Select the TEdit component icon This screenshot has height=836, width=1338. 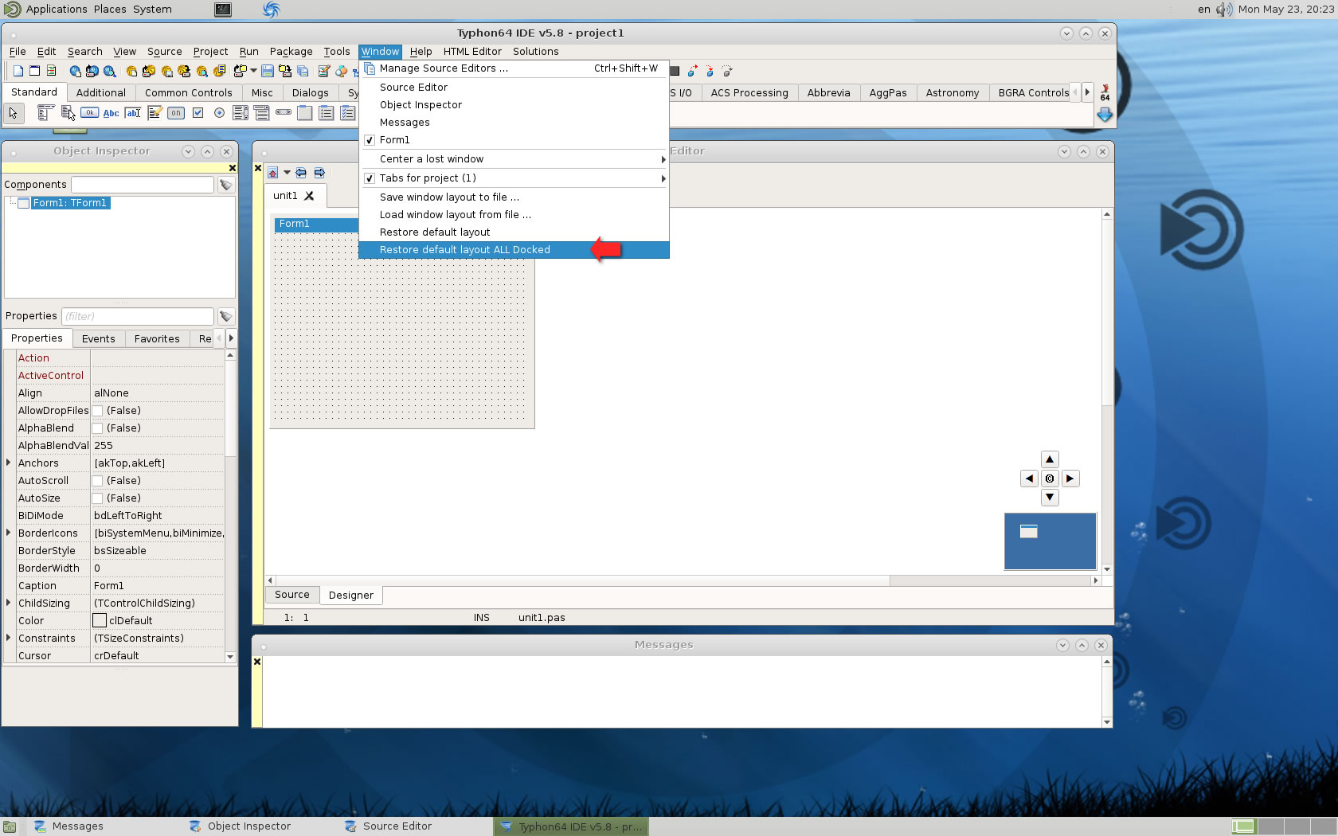(x=133, y=113)
